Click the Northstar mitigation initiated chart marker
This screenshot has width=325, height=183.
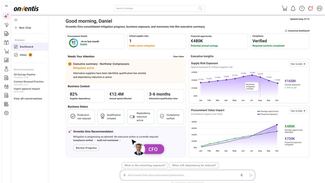(x=251, y=86)
